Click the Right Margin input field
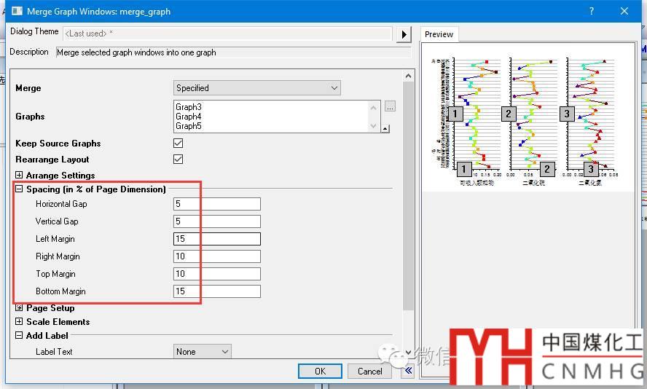The image size is (647, 389). pyautogui.click(x=217, y=256)
